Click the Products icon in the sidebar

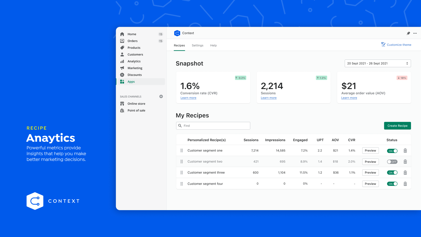[122, 48]
